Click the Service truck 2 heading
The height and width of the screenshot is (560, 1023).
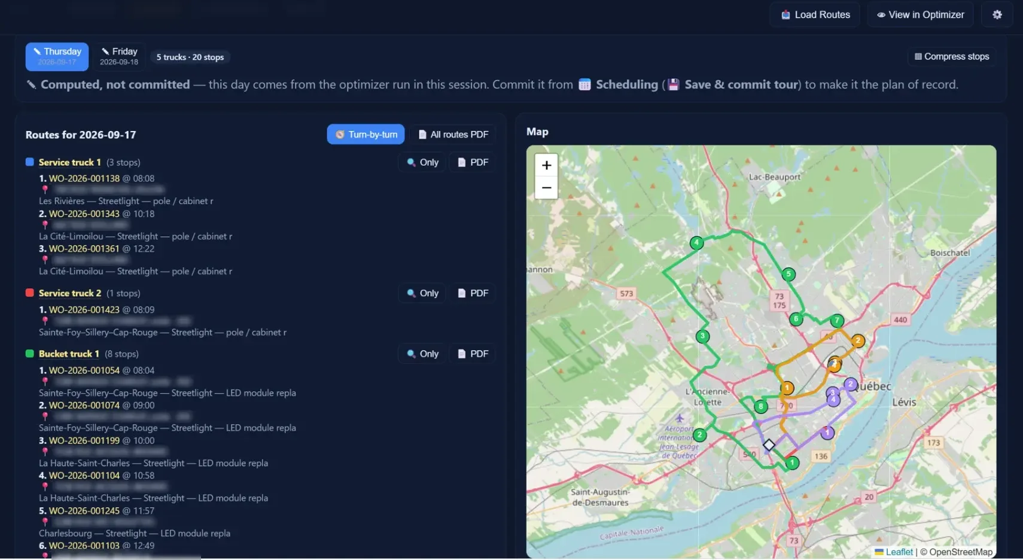pyautogui.click(x=70, y=293)
